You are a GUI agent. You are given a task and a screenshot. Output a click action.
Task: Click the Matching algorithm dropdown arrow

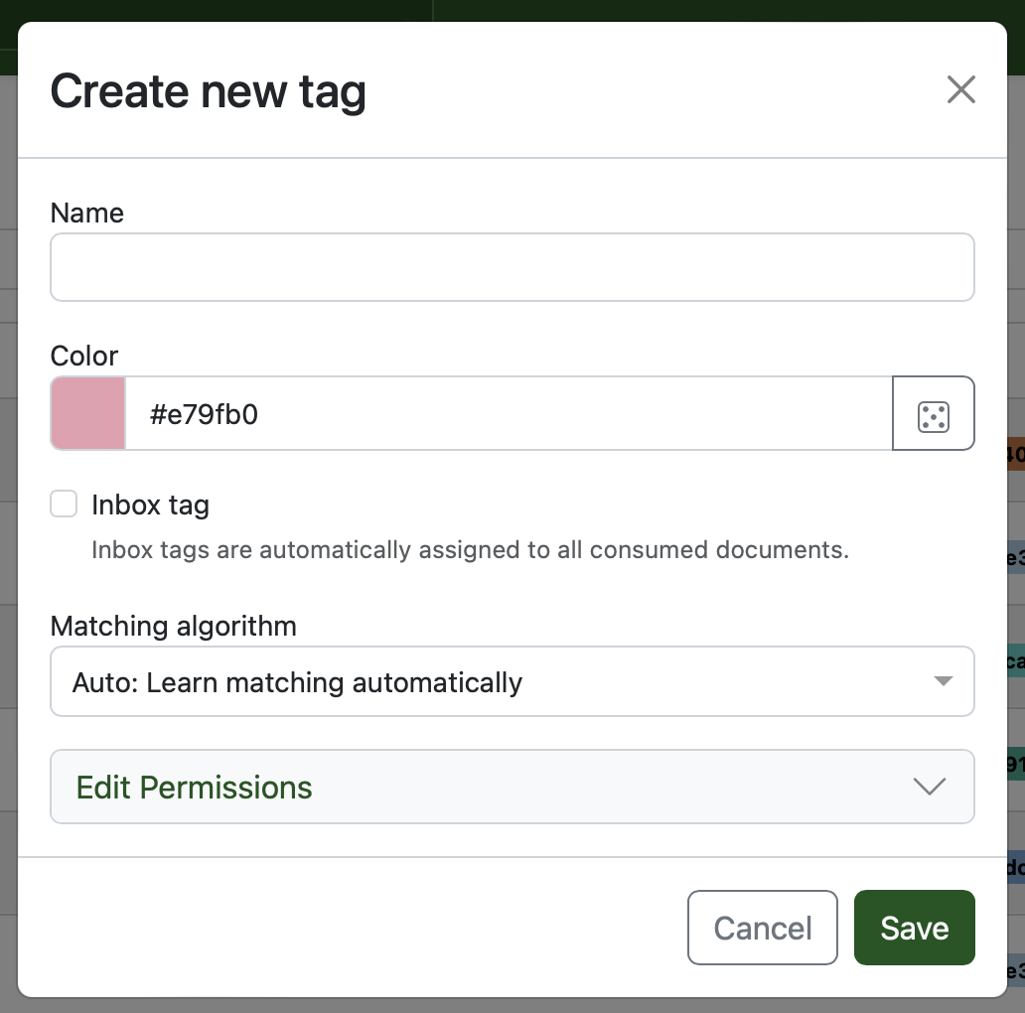943,681
